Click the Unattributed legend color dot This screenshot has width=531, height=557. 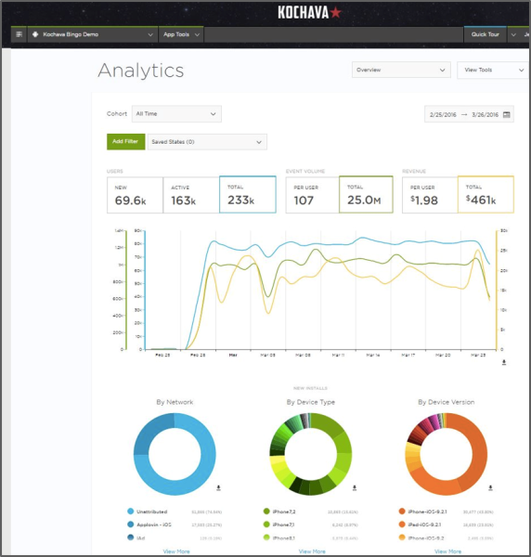130,512
